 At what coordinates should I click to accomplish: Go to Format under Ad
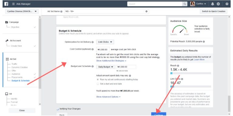(14, 102)
